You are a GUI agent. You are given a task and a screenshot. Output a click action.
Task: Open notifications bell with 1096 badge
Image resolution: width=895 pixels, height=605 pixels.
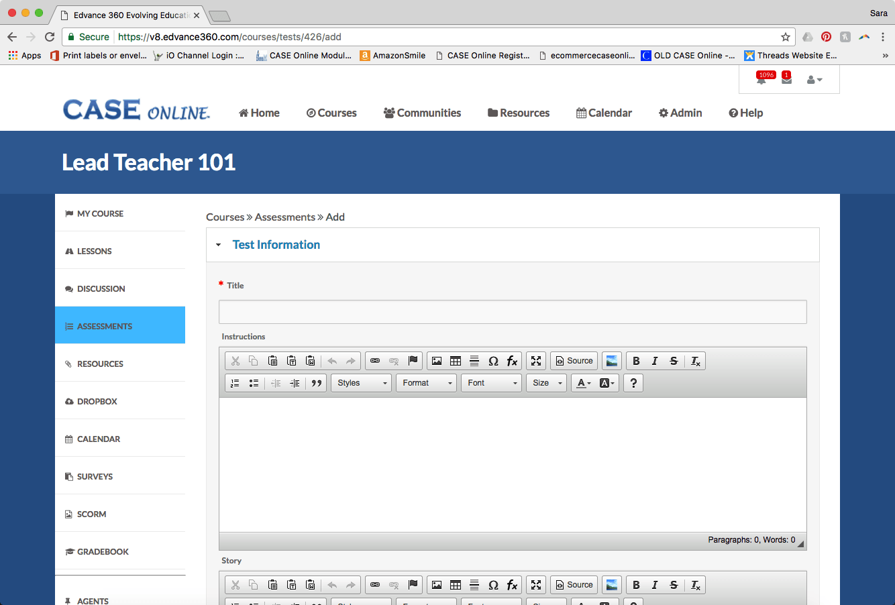761,80
